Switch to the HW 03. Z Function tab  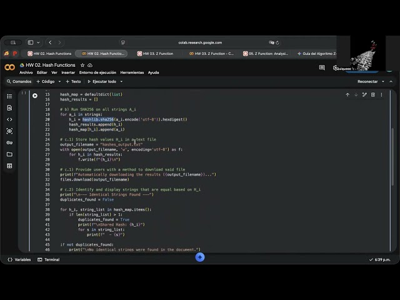coord(155,54)
